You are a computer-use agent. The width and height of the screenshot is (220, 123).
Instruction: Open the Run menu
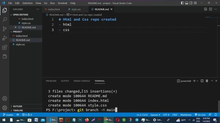[x=52, y=3]
